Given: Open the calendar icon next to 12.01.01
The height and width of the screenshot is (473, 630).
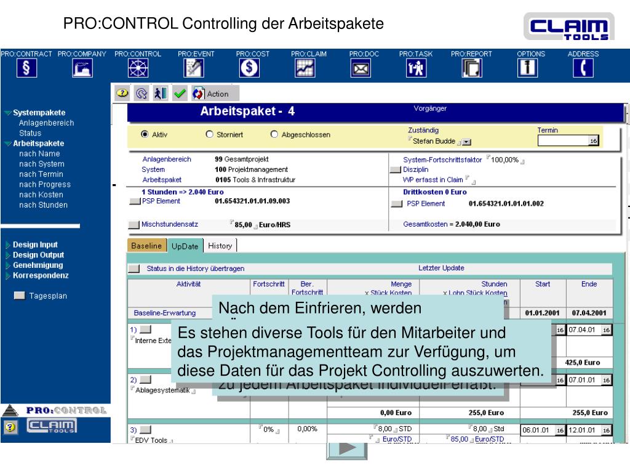Looking at the screenshot, I should click(x=606, y=431).
